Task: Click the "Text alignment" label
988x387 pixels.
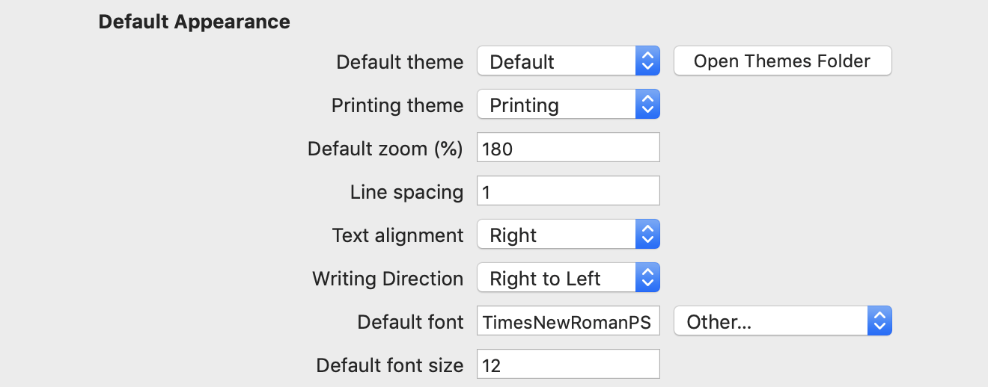Action: [x=397, y=235]
